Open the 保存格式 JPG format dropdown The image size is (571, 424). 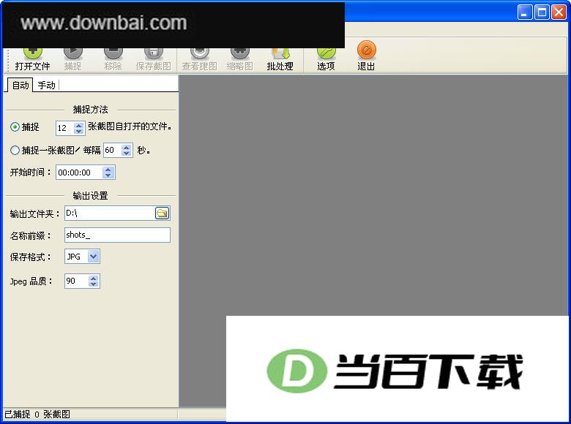tap(93, 257)
